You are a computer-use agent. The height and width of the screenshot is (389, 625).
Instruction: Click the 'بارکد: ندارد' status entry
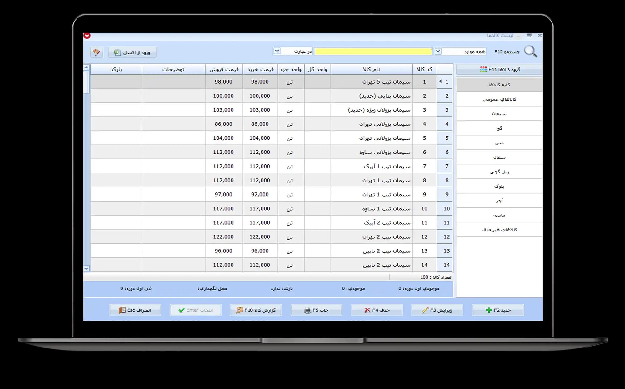coord(282,289)
